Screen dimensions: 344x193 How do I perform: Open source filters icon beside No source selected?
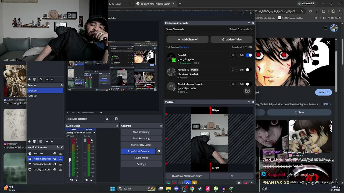(116, 119)
